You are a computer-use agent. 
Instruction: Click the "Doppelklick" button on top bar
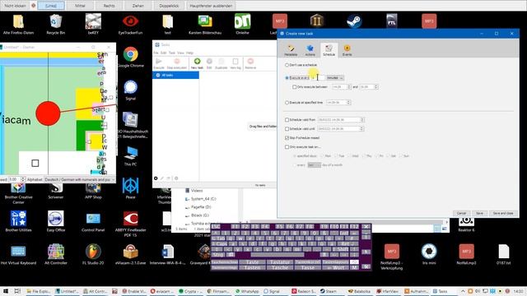pos(169,6)
